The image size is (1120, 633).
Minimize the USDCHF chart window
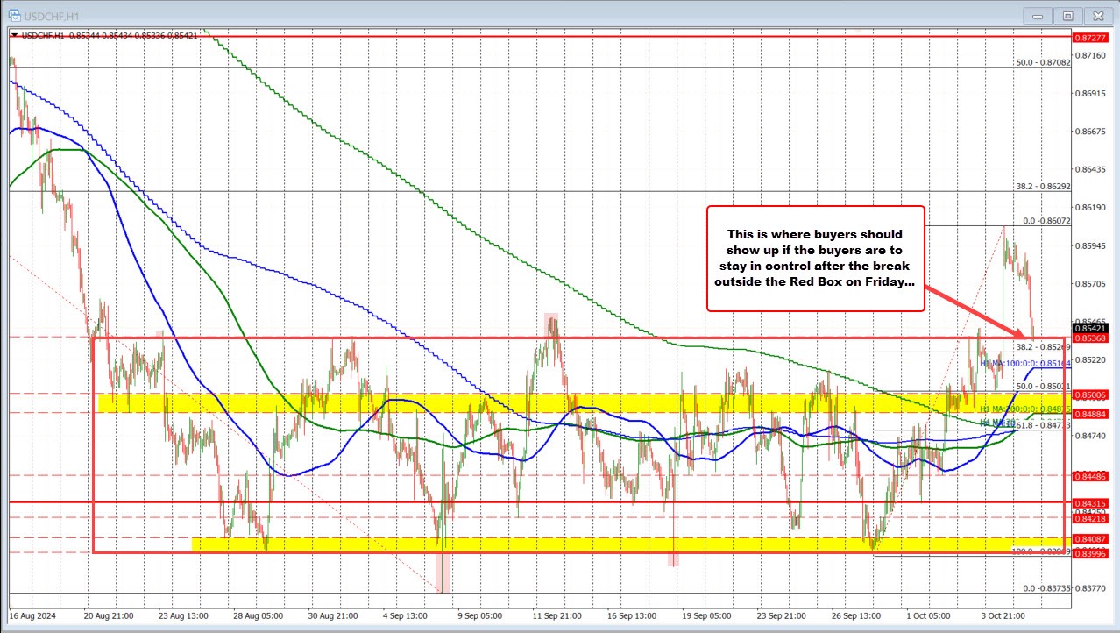[x=1036, y=15]
